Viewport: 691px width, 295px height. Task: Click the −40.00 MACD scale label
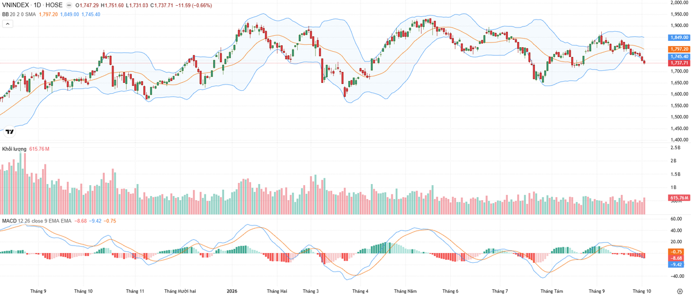click(x=677, y=275)
